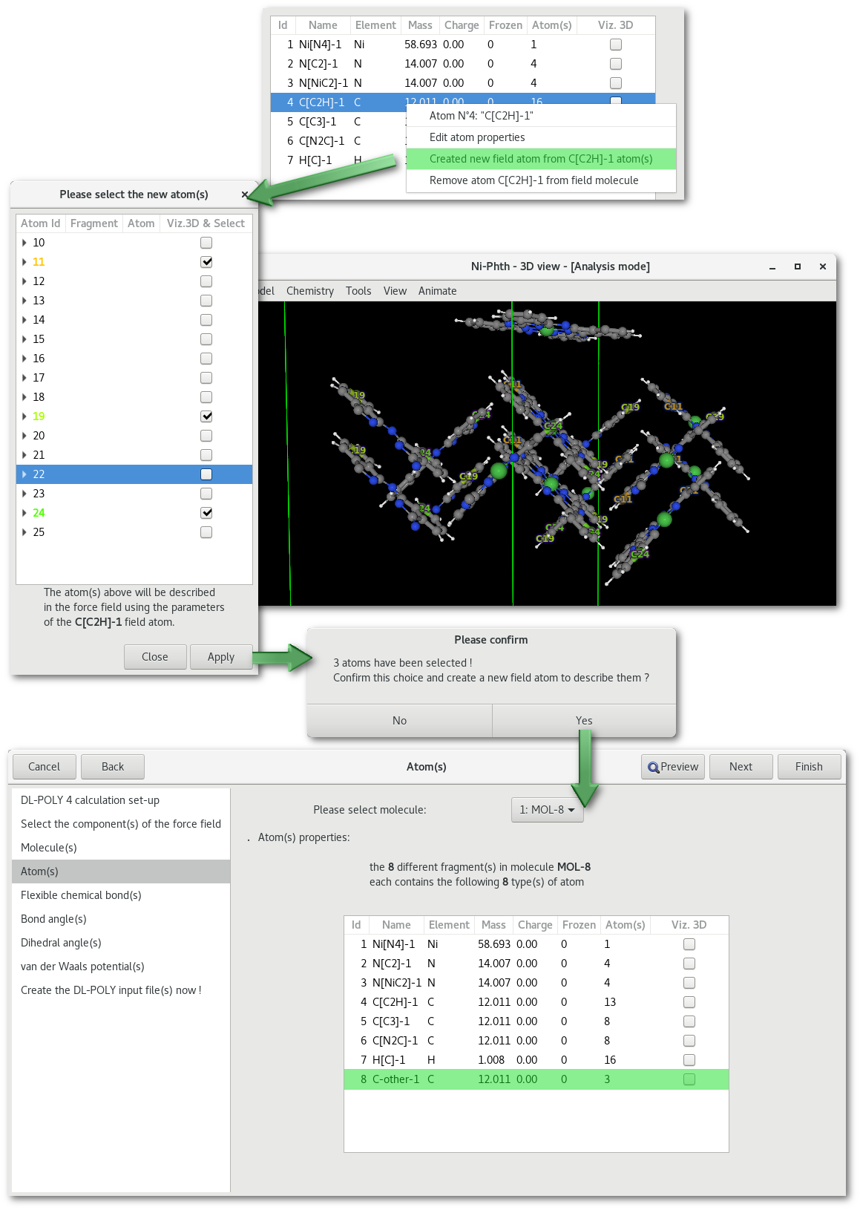
Task: Check the Viz.3D box for atom 22
Action: [x=206, y=474]
